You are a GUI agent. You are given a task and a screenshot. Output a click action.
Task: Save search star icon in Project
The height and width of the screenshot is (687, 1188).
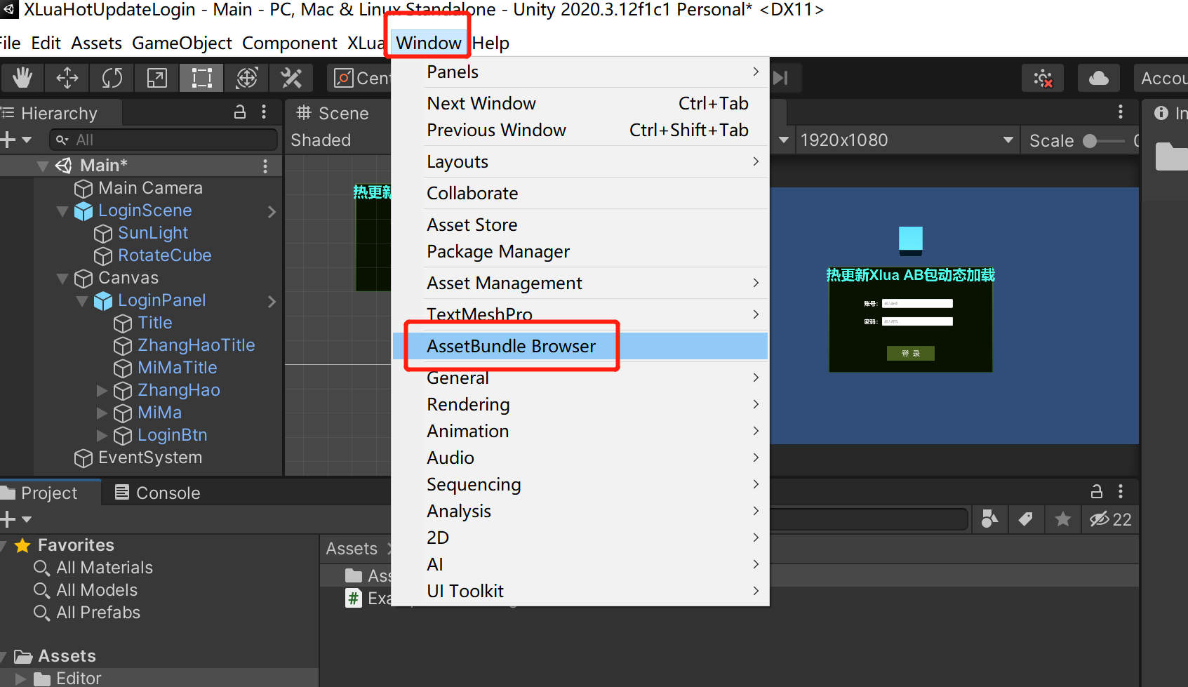[1063, 519]
